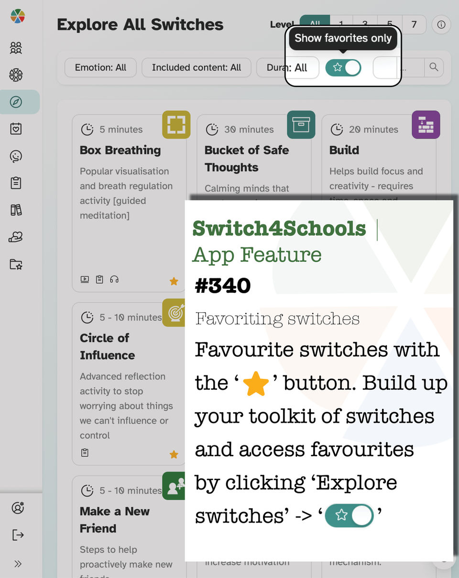Click the Switch4Schools colorful logo icon
Screen dimensions: 459x578
[x=17, y=16]
